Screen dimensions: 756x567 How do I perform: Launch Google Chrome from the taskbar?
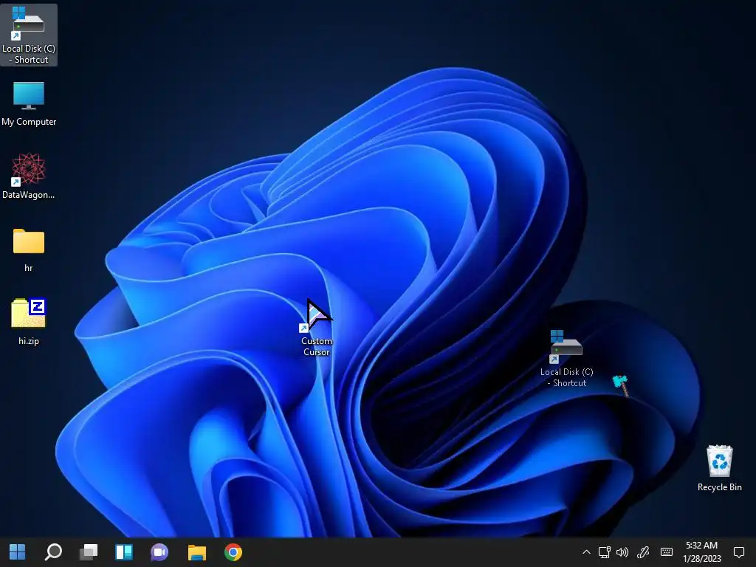tap(233, 552)
